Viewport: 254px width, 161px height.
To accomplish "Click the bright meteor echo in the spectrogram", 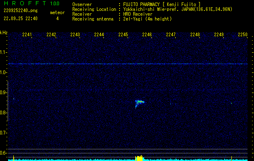I will click(139, 103).
